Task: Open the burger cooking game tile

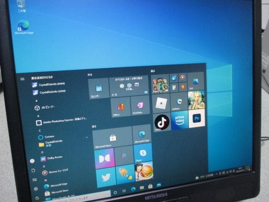Action: pos(144,171)
